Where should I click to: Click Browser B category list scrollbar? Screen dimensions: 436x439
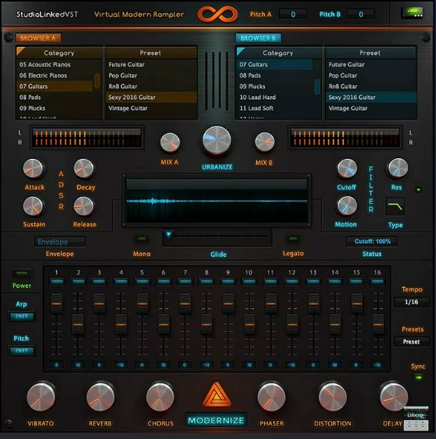(317, 86)
